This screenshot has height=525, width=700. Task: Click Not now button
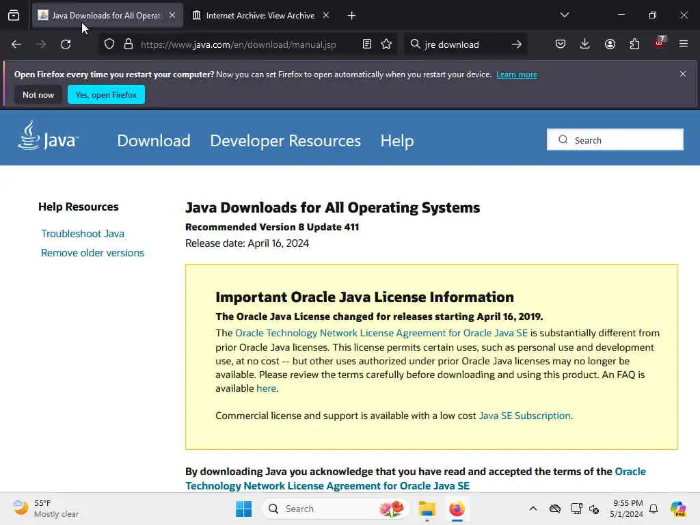point(38,94)
